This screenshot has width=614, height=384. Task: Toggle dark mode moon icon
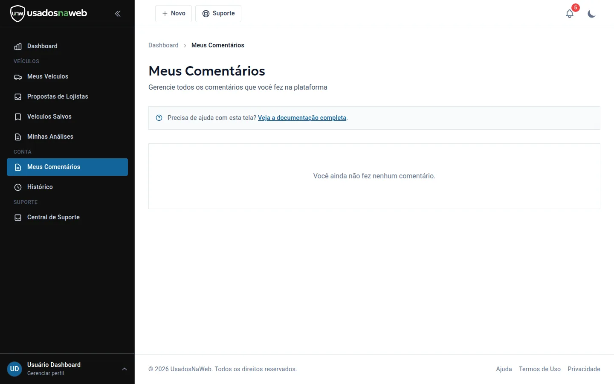point(591,14)
